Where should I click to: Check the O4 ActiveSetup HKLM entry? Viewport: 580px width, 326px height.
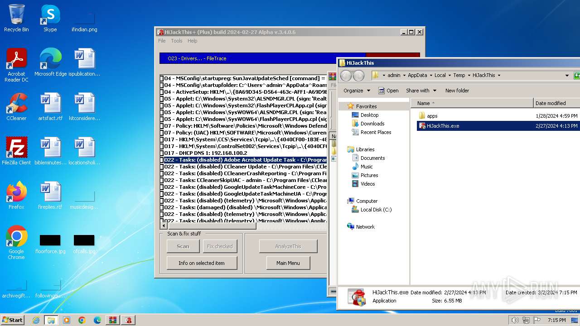pyautogui.click(x=162, y=92)
